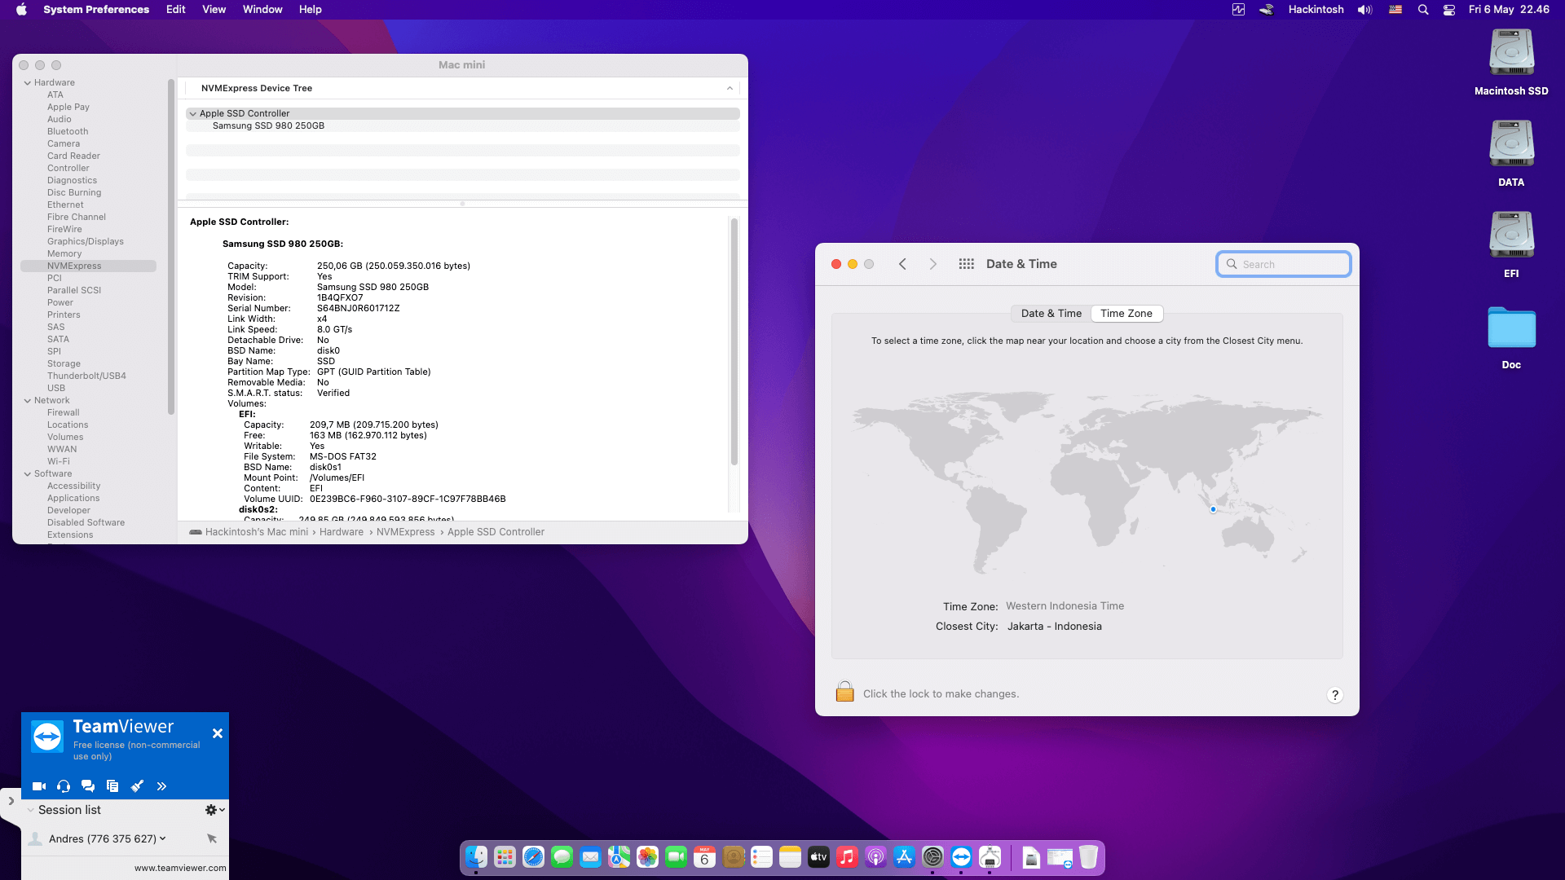Collapse the Network tree section

pyautogui.click(x=28, y=400)
